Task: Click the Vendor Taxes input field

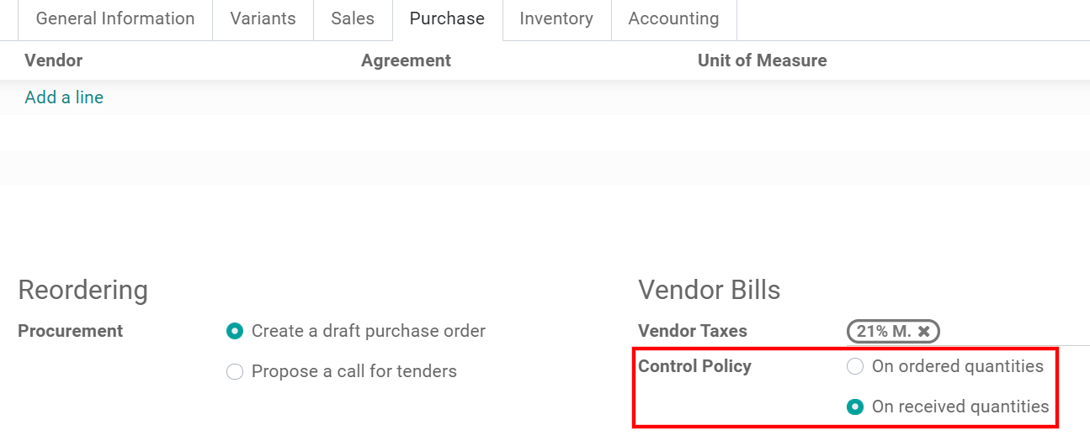Action: pos(1010,332)
